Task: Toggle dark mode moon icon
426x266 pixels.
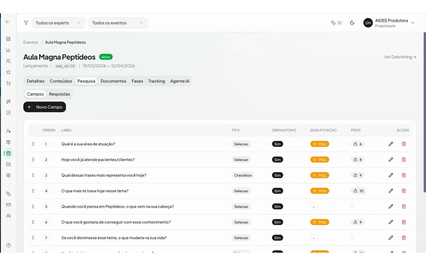Action: 352,23
